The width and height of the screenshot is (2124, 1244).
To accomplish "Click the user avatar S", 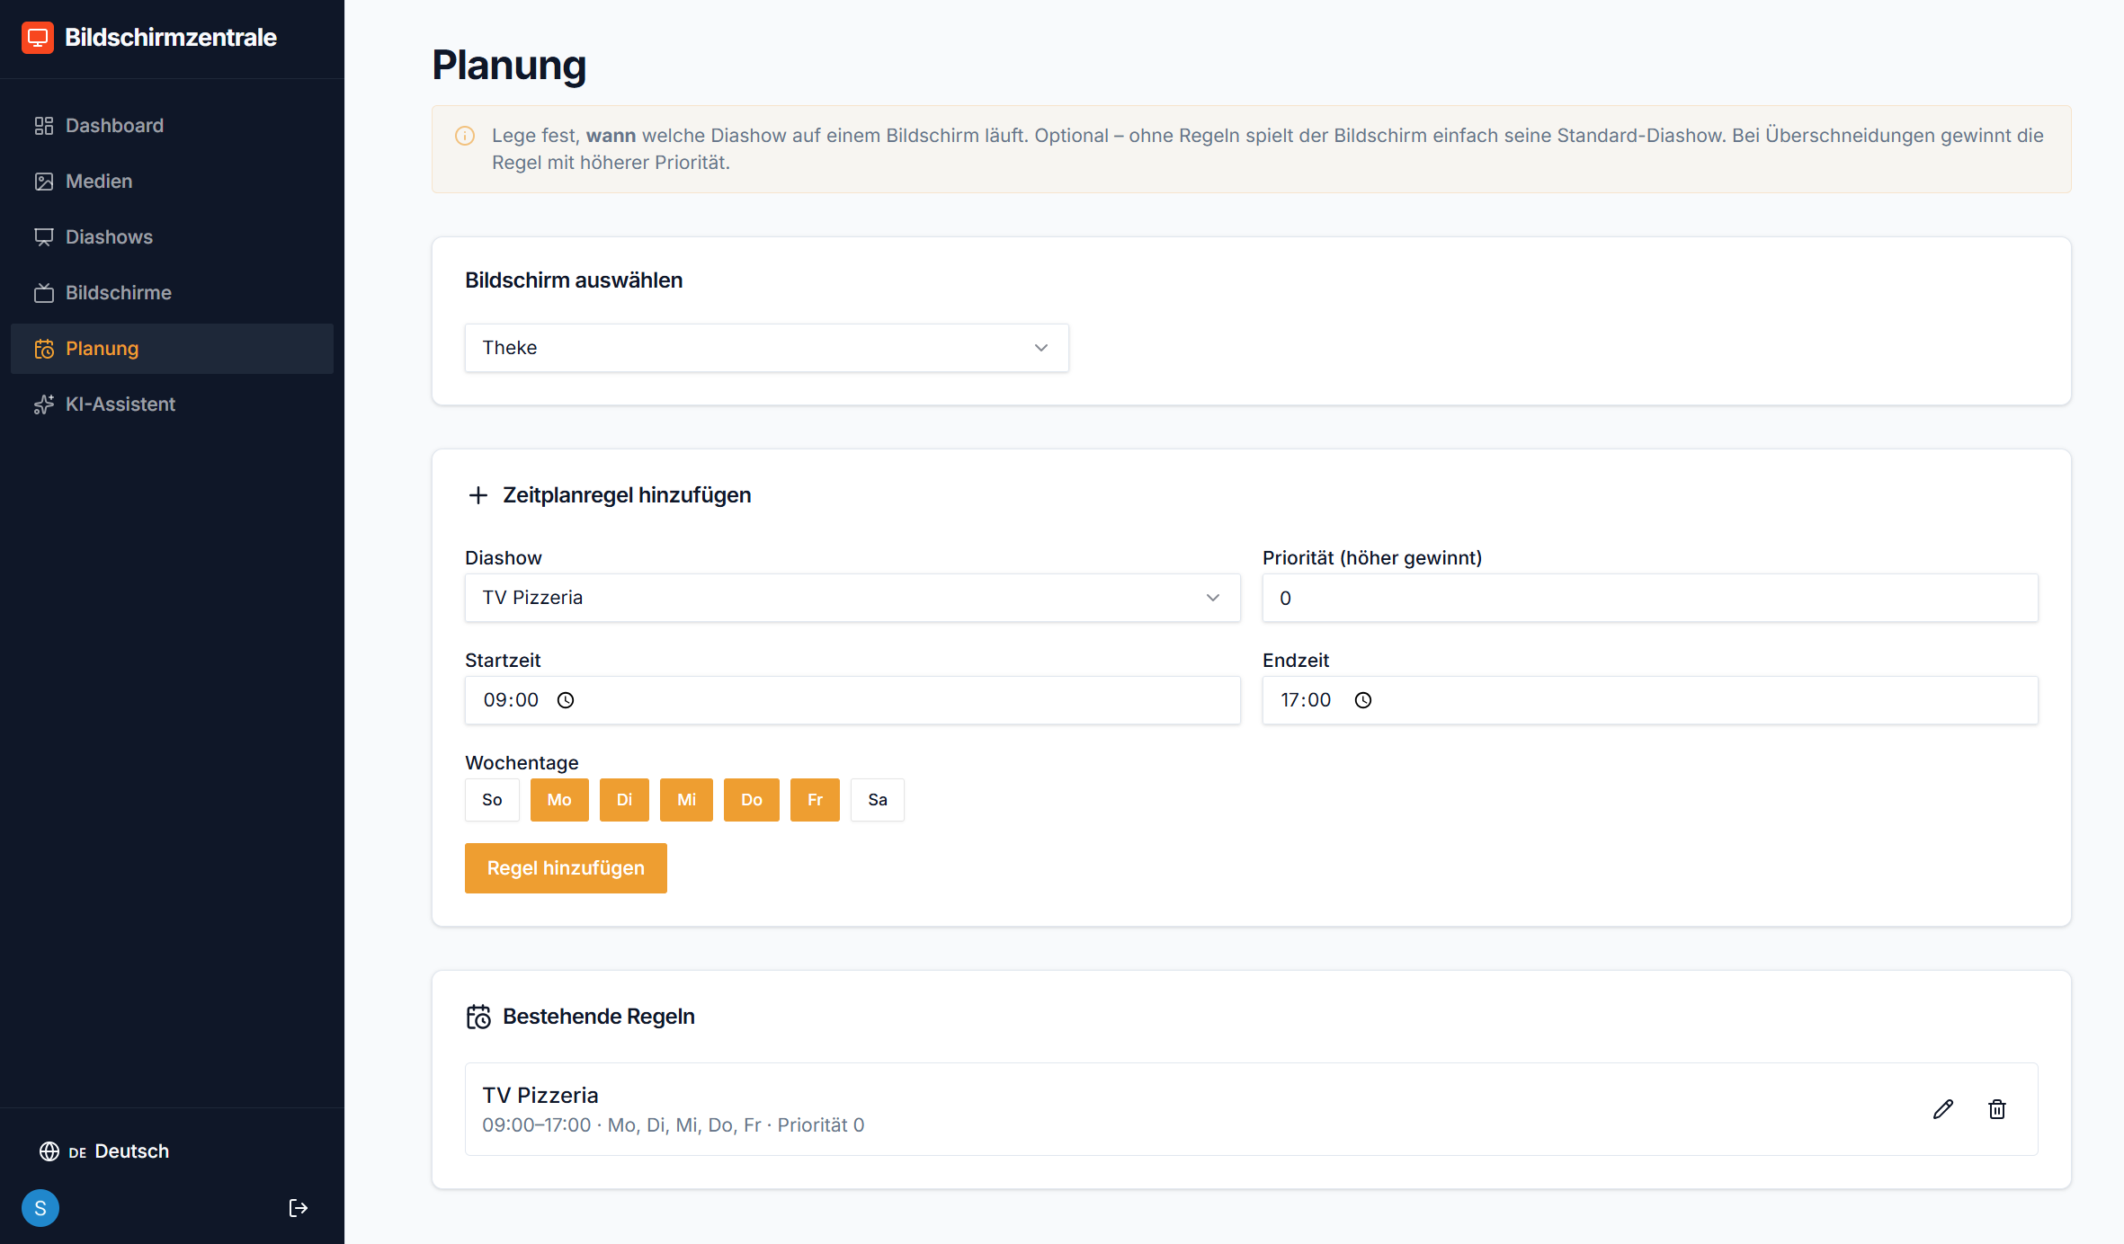I will (40, 1208).
